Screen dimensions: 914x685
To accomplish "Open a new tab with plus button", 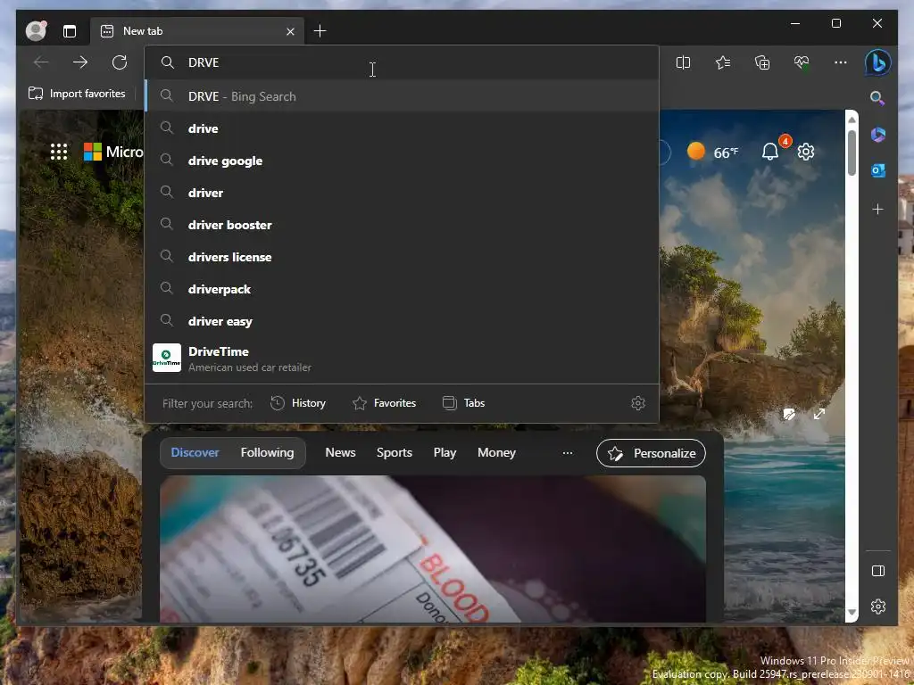I will tap(320, 31).
